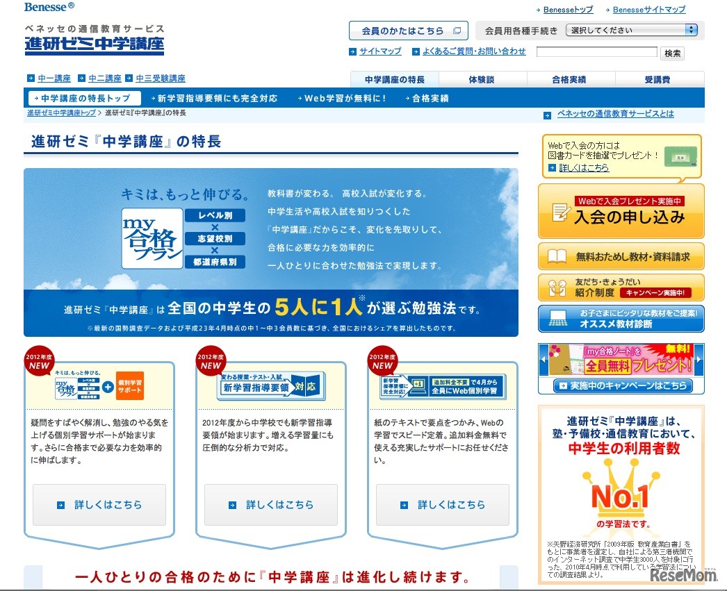Select 新学習指導要領にも完全対応 in sub-navigation

tap(214, 98)
